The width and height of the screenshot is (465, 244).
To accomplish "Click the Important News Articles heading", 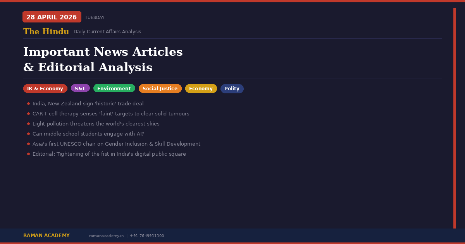I will tap(103, 52).
